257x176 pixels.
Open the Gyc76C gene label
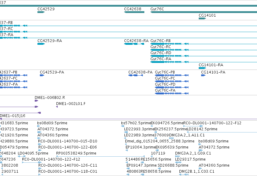157,9
